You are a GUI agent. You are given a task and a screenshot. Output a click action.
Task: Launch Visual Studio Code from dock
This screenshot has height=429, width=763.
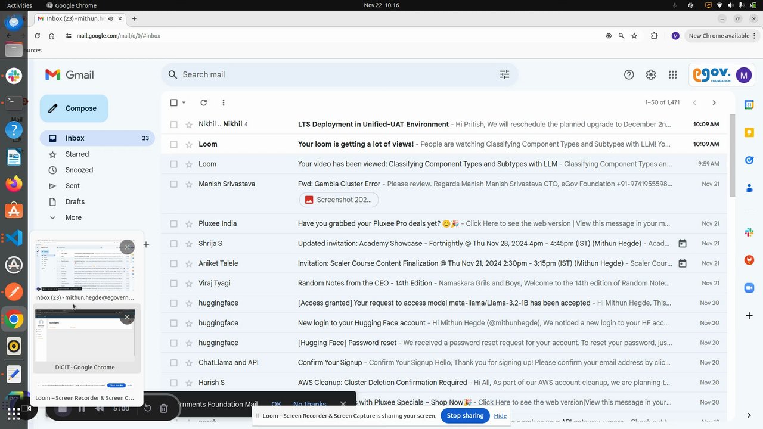point(14,238)
